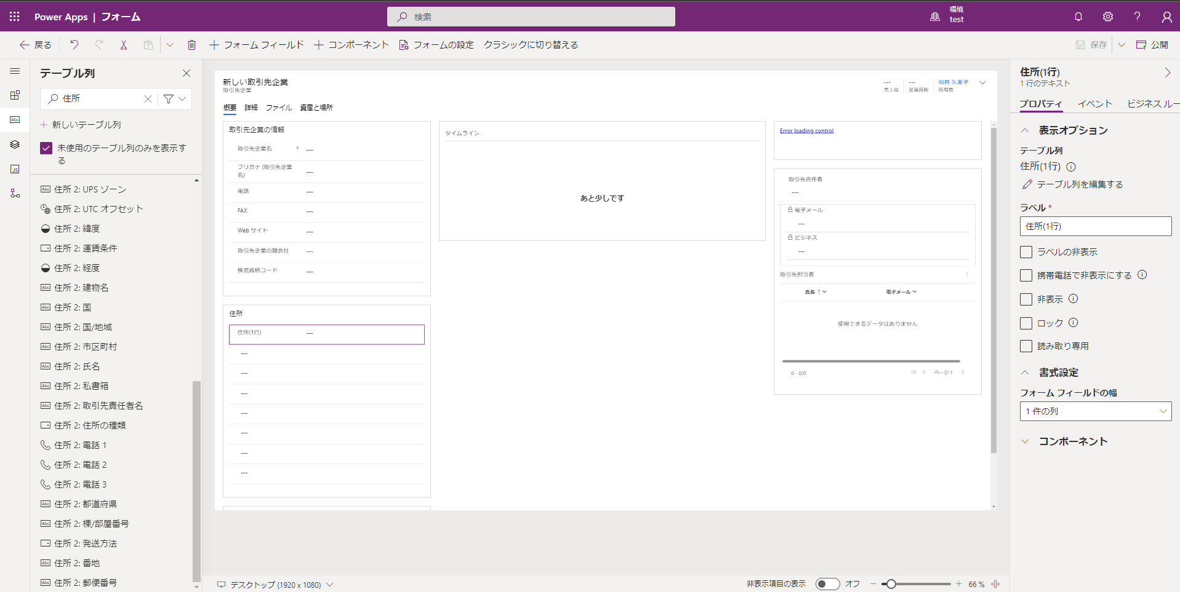
Task: Expand the コンポーネント section in properties
Action: click(1025, 441)
